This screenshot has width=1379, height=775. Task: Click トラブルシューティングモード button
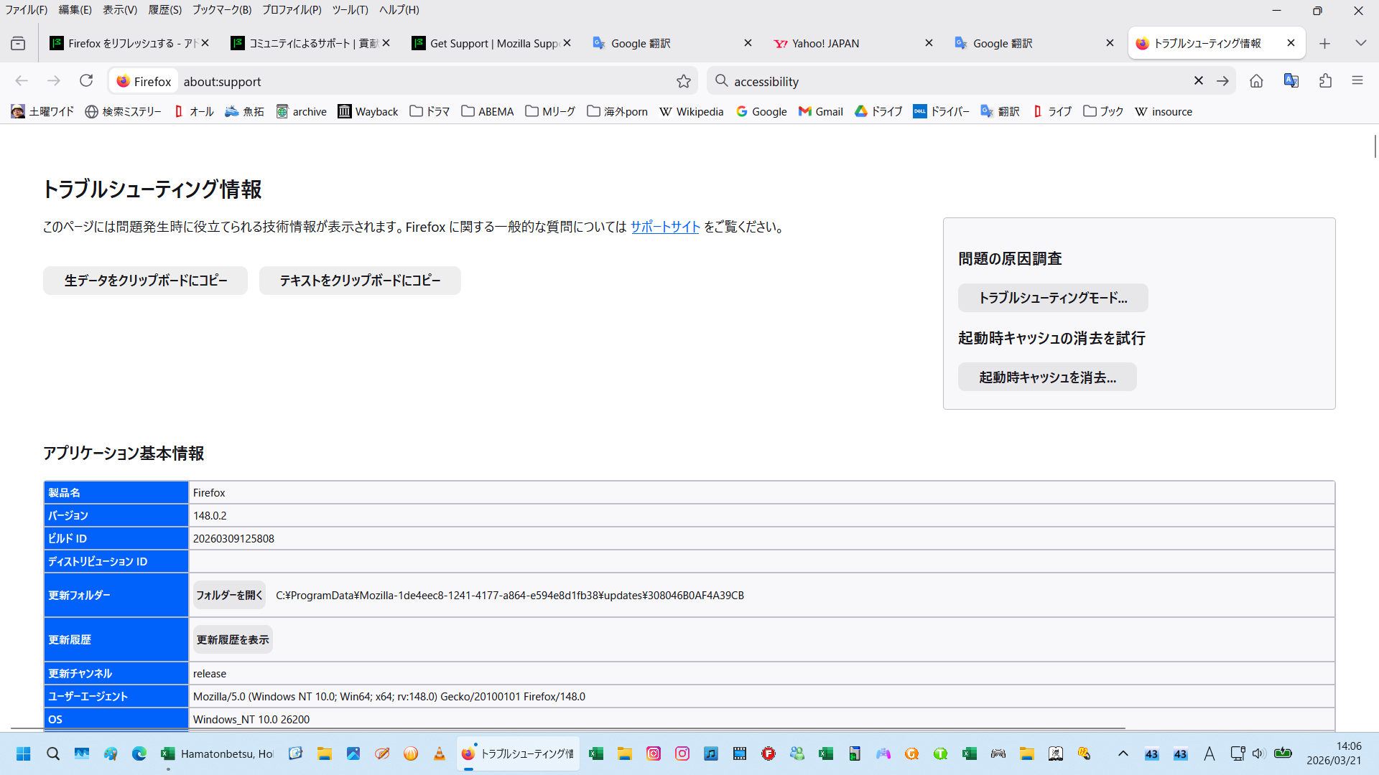tap(1052, 298)
